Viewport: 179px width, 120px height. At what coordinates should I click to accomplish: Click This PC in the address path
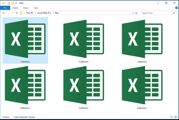pos(30,13)
